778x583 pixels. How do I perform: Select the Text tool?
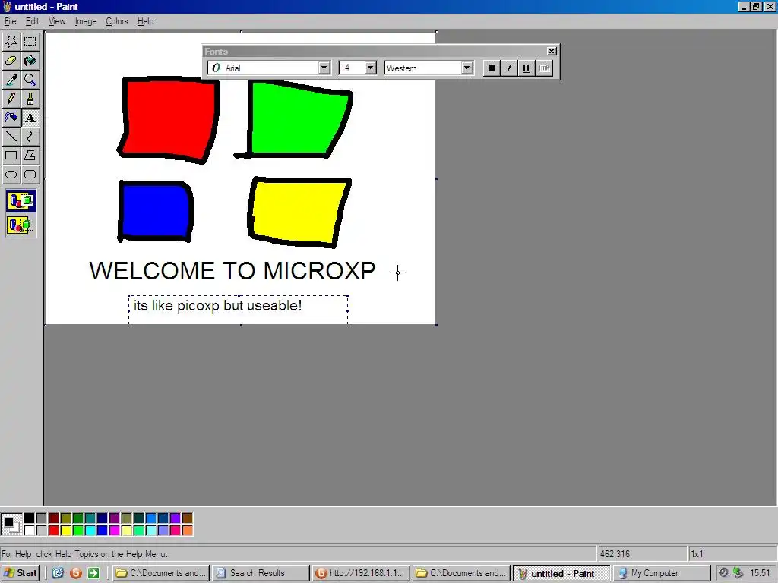pyautogui.click(x=30, y=118)
